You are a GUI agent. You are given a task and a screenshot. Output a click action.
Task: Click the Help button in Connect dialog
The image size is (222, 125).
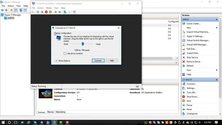point(112,60)
